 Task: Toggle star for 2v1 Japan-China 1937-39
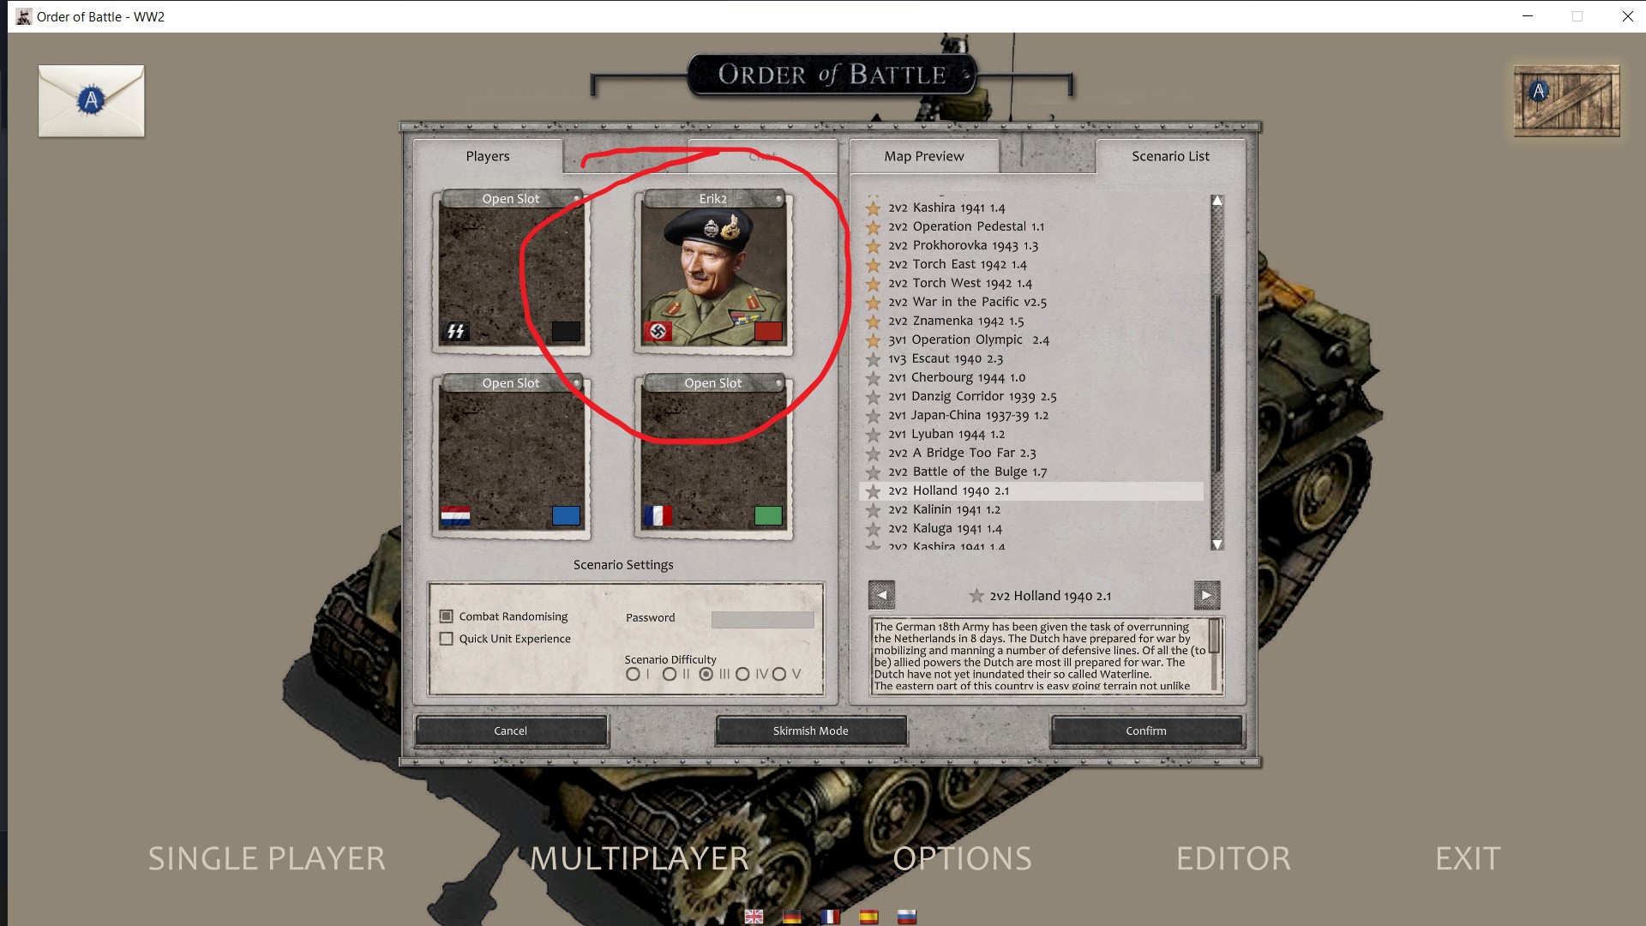point(873,415)
